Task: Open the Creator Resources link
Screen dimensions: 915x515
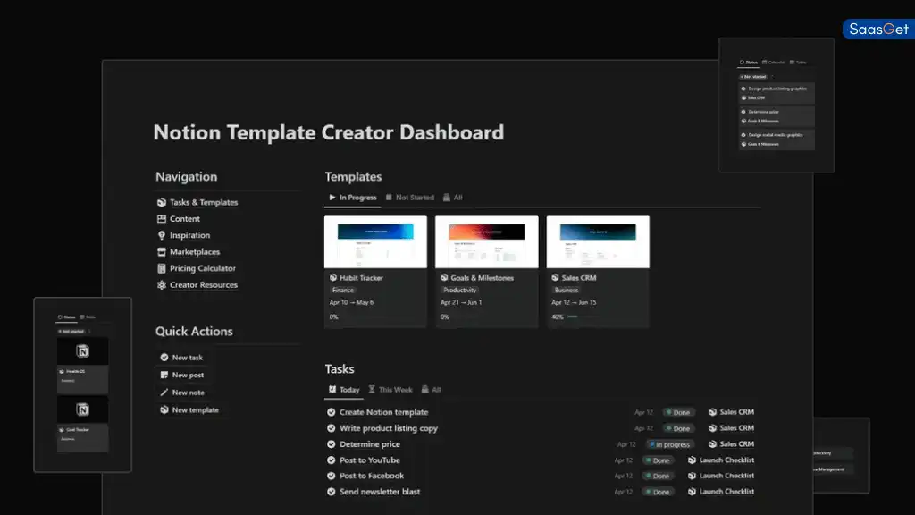Action: click(x=204, y=285)
